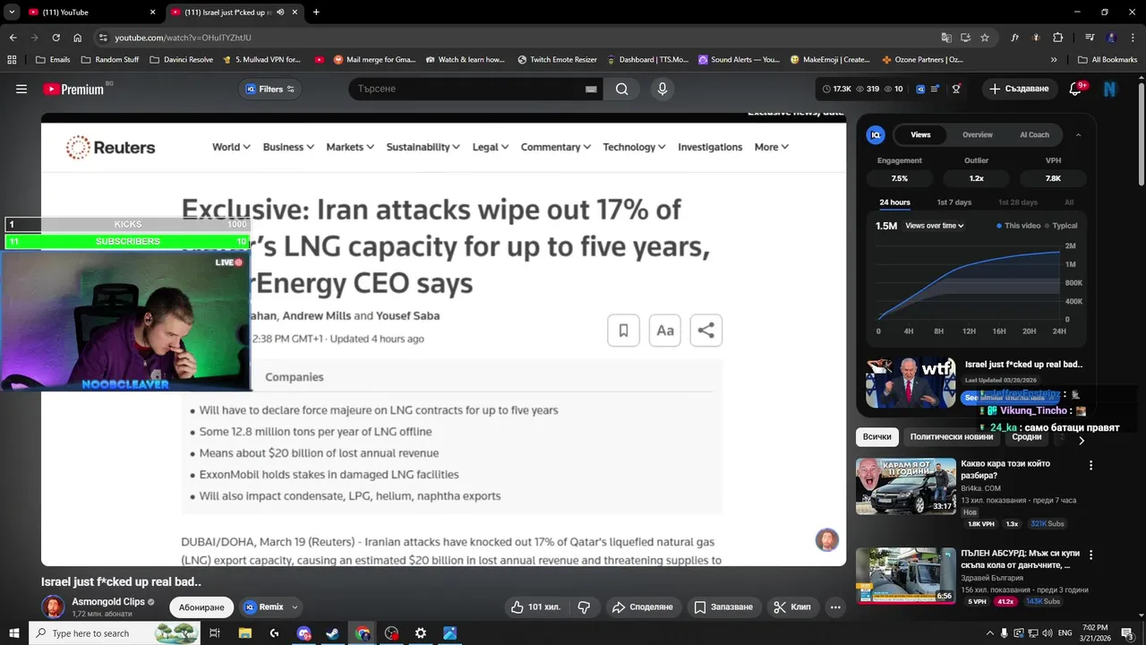The height and width of the screenshot is (645, 1146).
Task: Click the Създаване create button
Action: [x=1018, y=89]
